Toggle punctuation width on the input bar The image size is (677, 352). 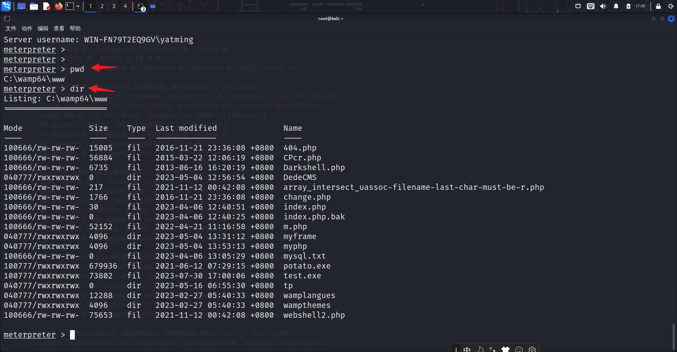[492, 349]
